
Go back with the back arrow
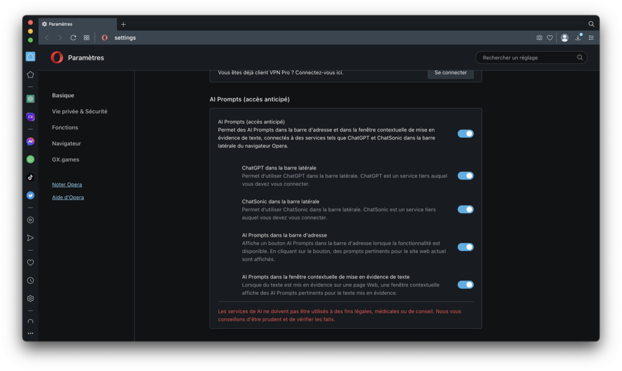click(x=47, y=38)
